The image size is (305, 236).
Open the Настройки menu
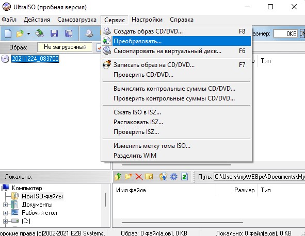[147, 20]
